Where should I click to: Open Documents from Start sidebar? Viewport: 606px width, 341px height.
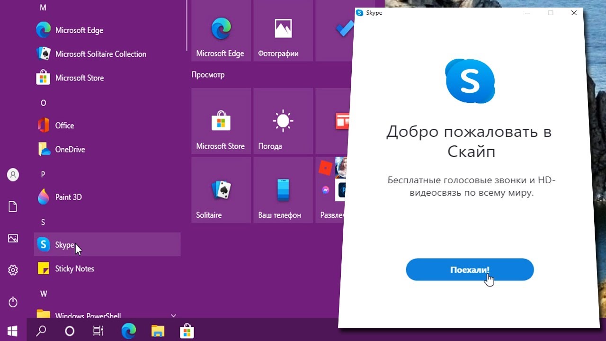click(13, 206)
